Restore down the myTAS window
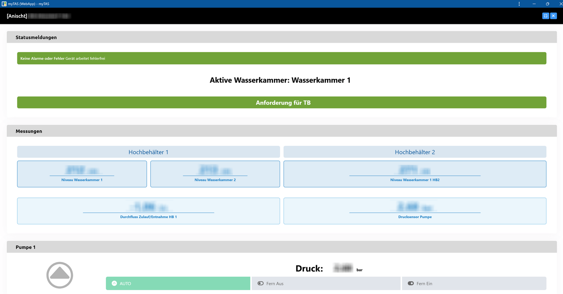 pos(548,4)
